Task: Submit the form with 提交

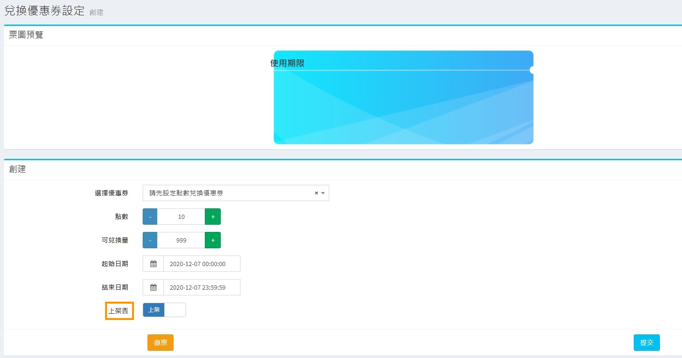Action: (646, 343)
